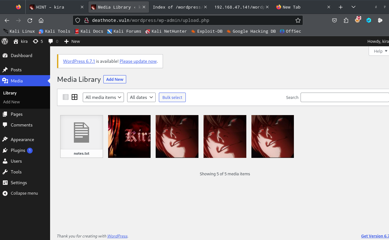Follow the WordPress 6.7.1 link
Image resolution: width=389 pixels, height=240 pixels.
coord(79,61)
